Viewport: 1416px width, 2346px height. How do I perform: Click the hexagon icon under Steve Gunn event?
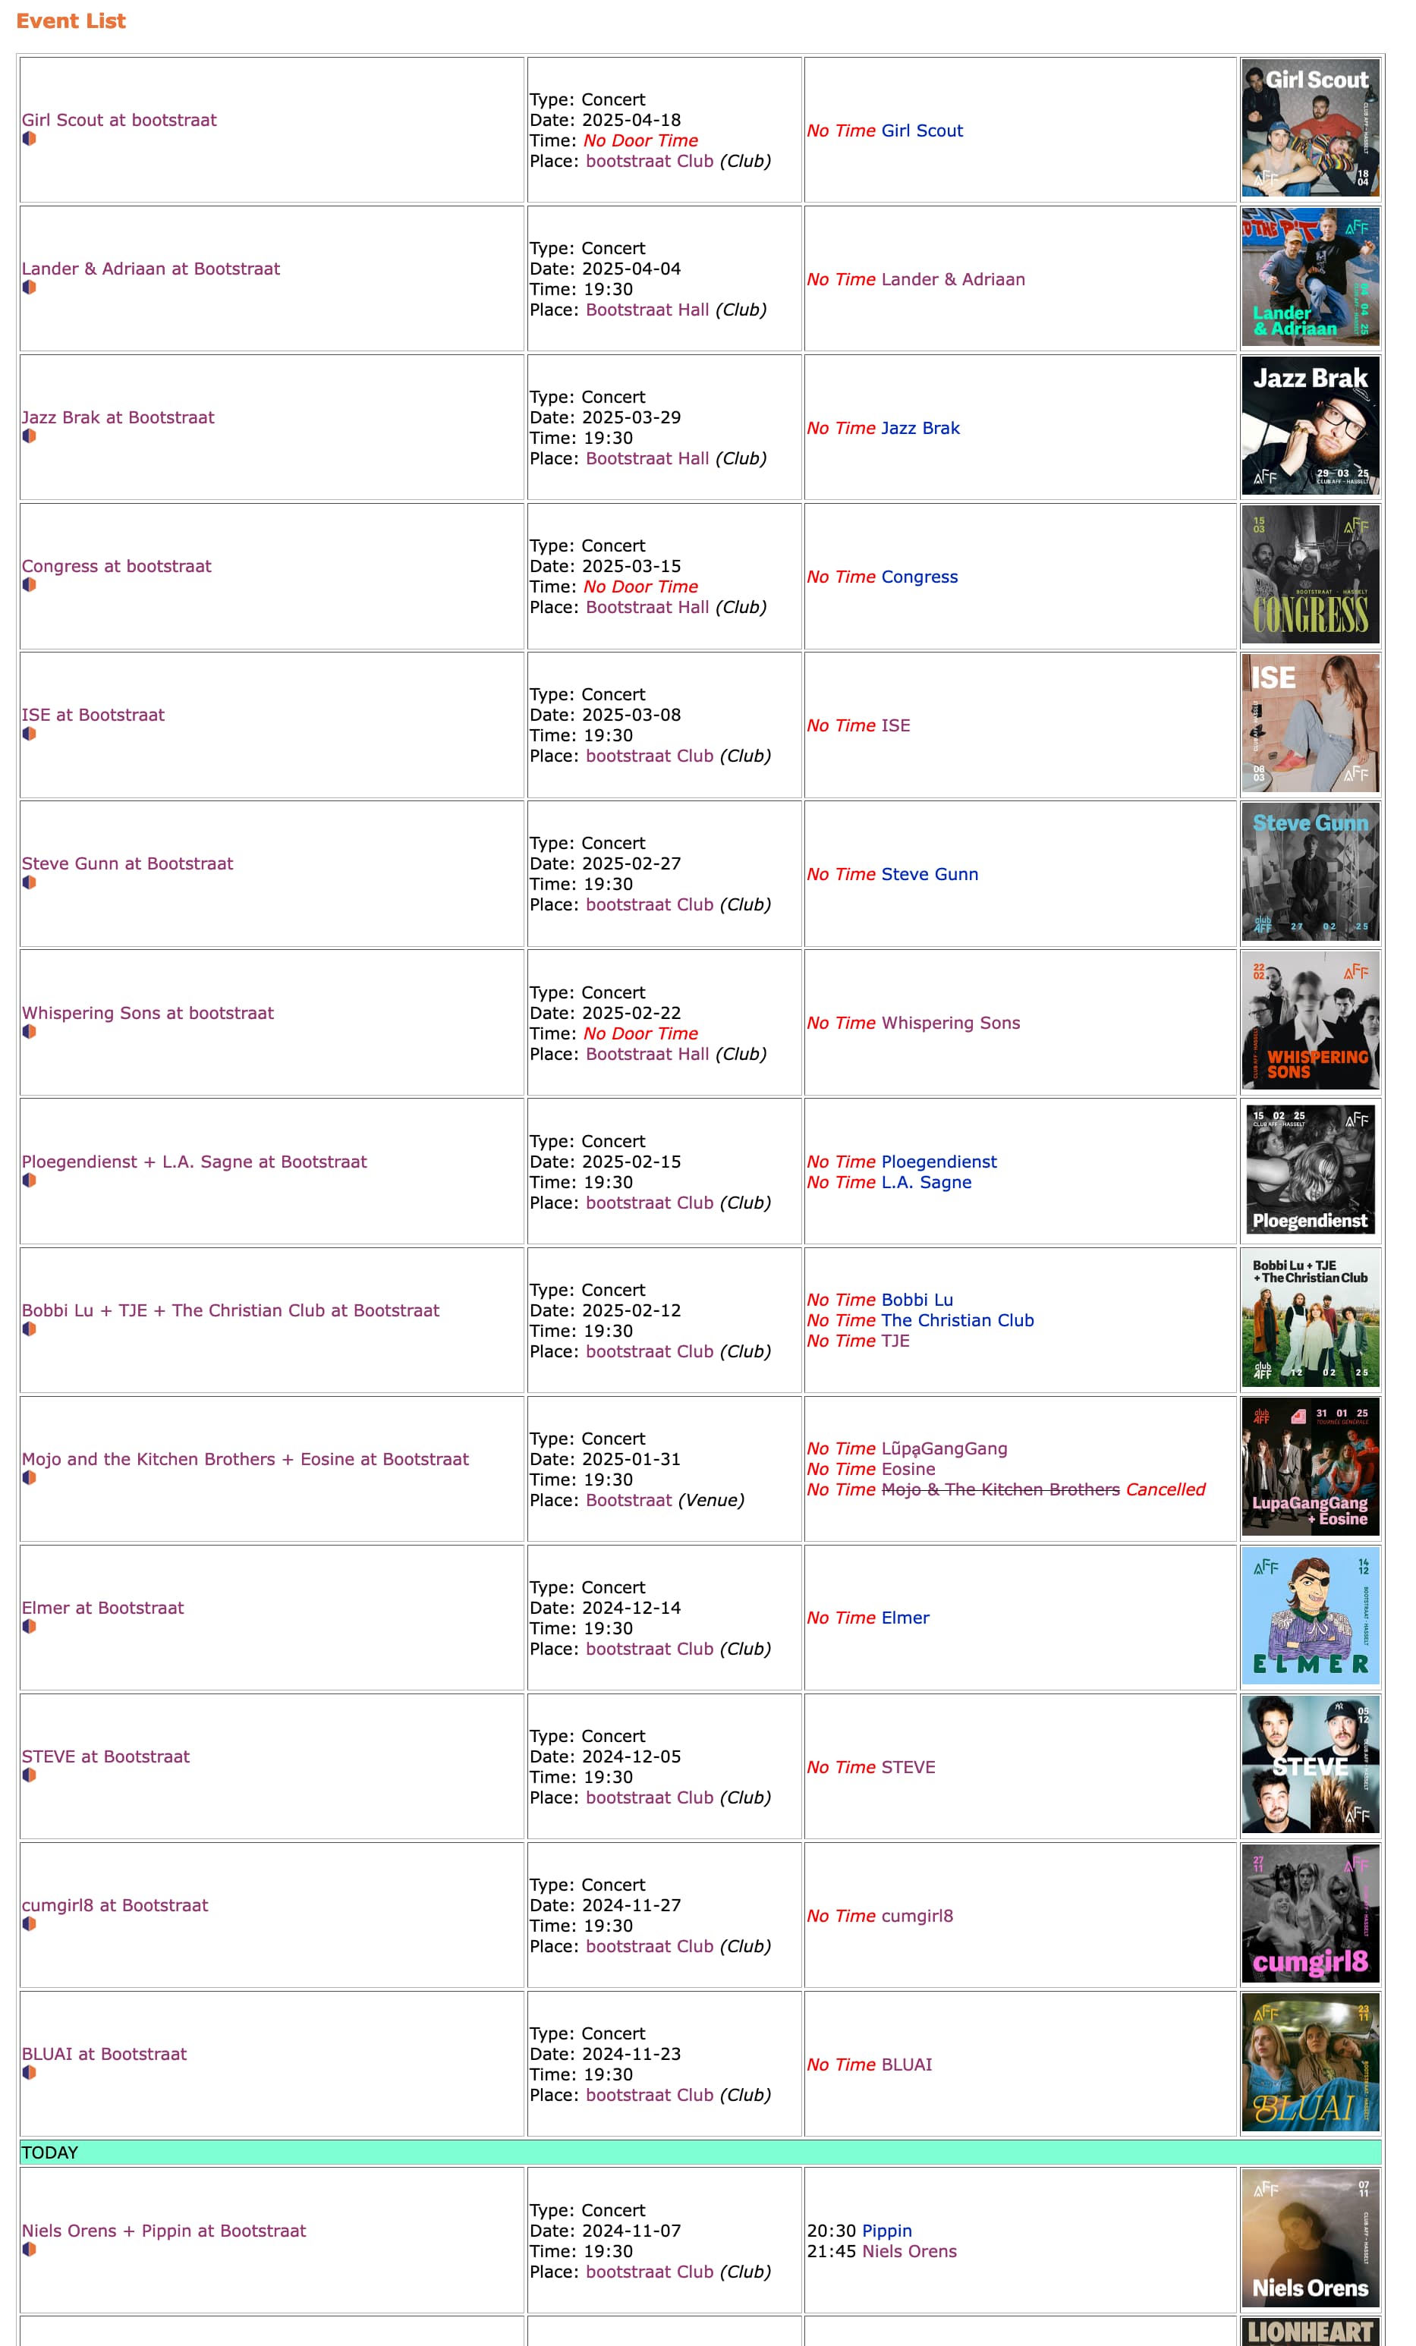[x=30, y=882]
